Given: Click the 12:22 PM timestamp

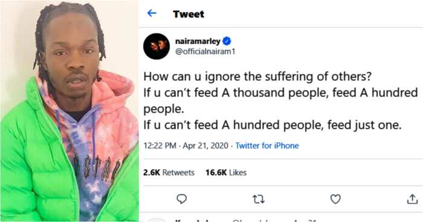Looking at the screenshot, I should pos(160,146).
